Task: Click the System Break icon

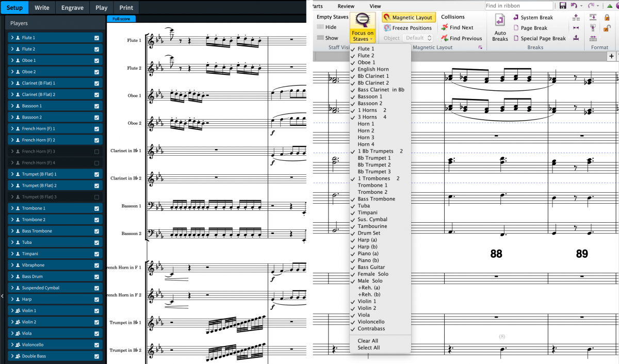Action: tap(516, 18)
